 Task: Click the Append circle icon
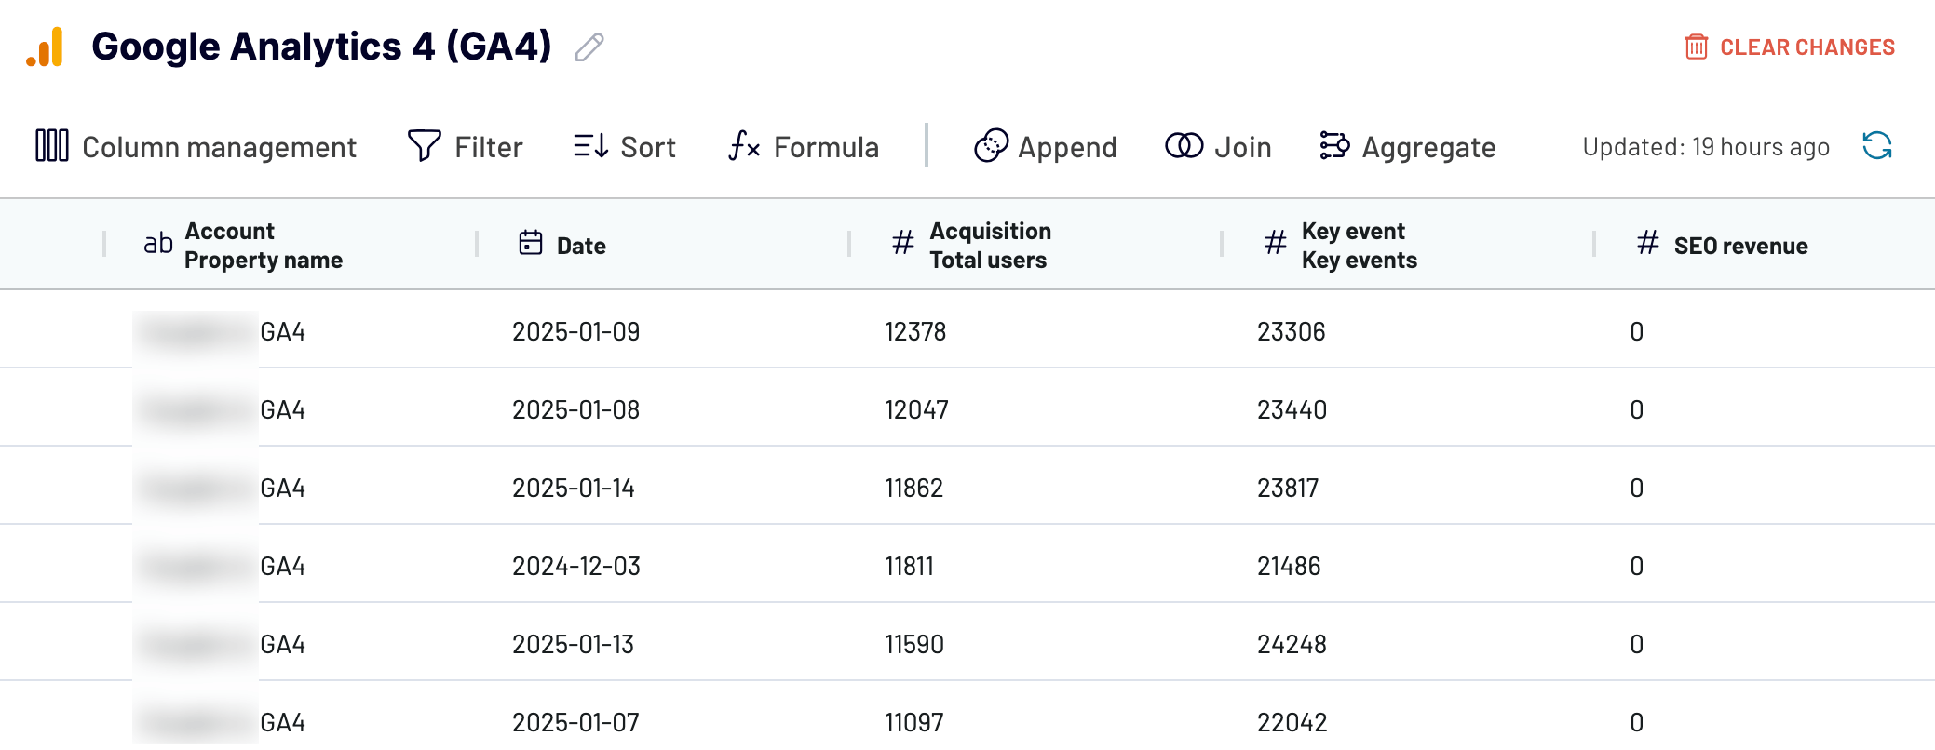[x=991, y=146]
